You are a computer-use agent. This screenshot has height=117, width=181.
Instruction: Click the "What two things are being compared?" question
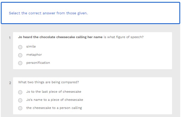[x=49, y=82]
